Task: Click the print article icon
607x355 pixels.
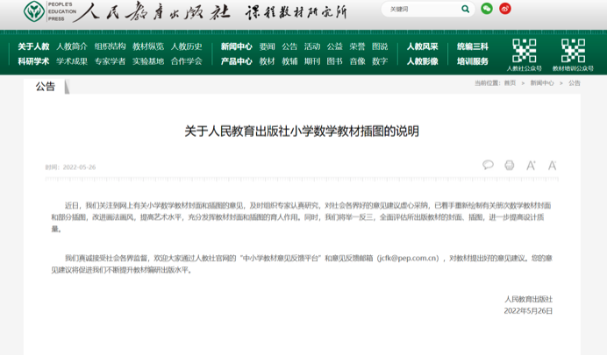Action: [x=510, y=165]
